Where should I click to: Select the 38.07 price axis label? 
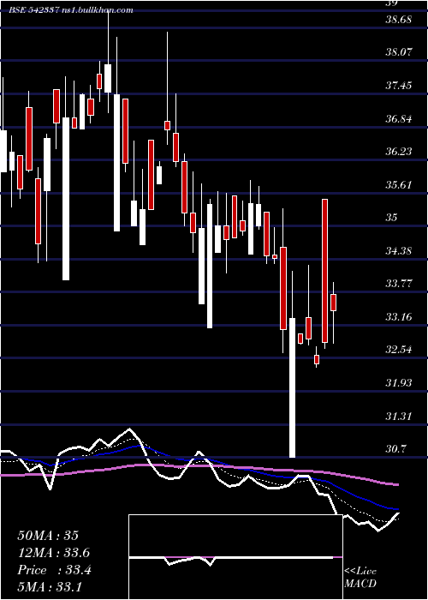coord(399,52)
